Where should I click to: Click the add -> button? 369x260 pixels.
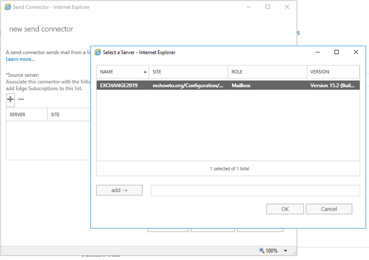click(x=119, y=190)
